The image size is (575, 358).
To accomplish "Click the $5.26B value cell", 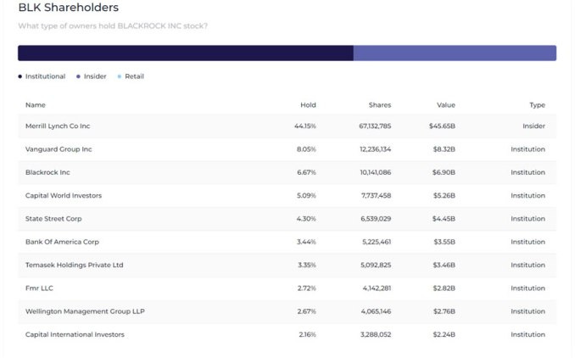I will pyautogui.click(x=444, y=195).
